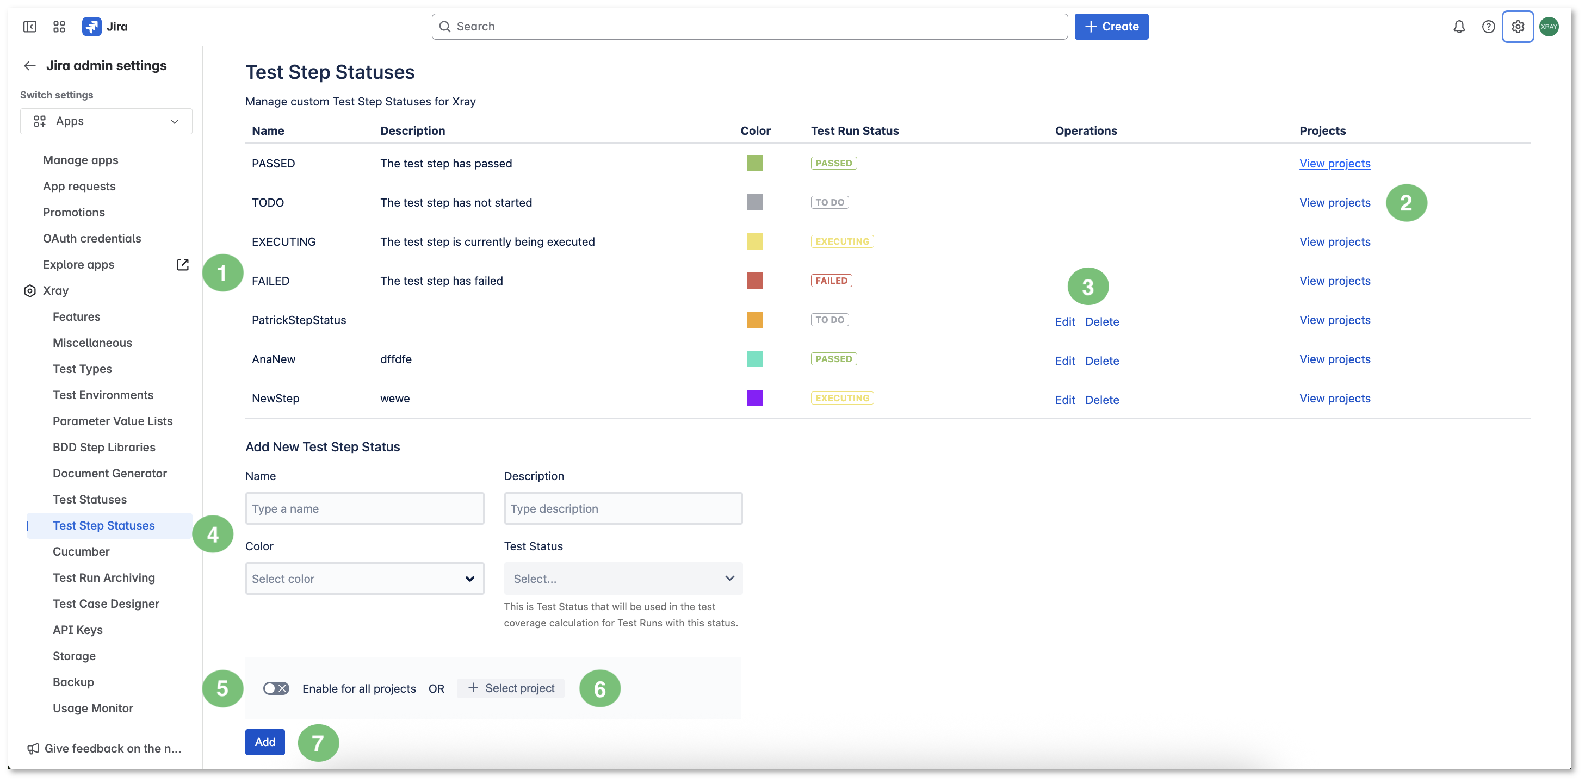Click the green PASSED color swatch
Viewport: 1585px width, 783px height.
coord(754,163)
